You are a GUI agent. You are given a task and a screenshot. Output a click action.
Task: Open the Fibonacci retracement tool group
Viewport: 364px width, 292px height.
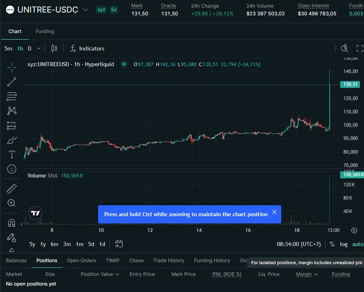(x=12, y=96)
